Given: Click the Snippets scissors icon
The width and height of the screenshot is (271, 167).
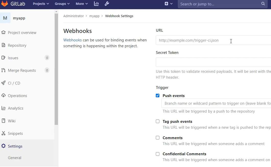Looking at the screenshot, I should 3,133.
